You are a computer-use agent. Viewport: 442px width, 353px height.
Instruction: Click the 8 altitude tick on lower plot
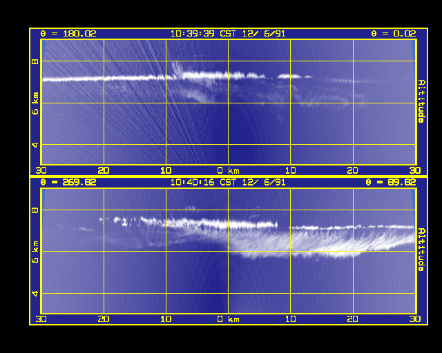(x=35, y=210)
